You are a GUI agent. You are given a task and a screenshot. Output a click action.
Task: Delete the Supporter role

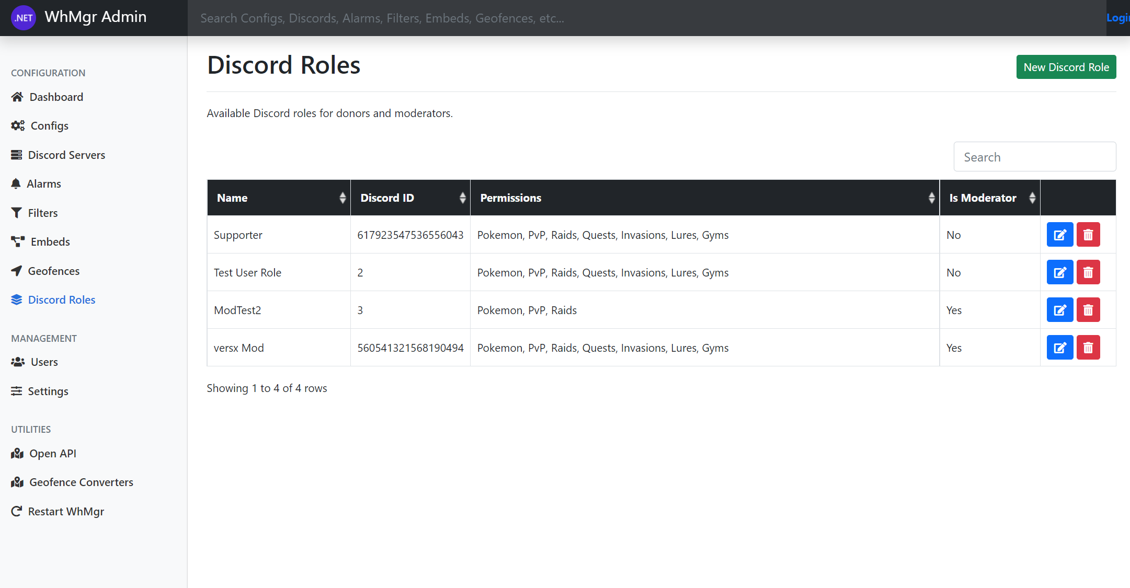tap(1088, 235)
